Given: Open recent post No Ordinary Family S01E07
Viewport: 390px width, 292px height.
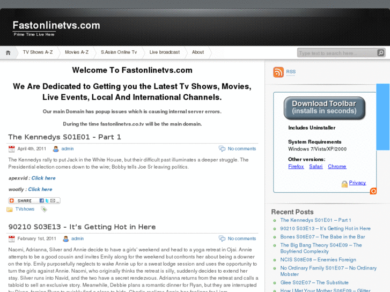Looking at the screenshot, I should coord(328,271).
